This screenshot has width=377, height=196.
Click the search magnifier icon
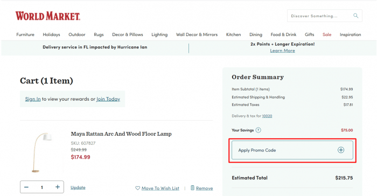355,16
